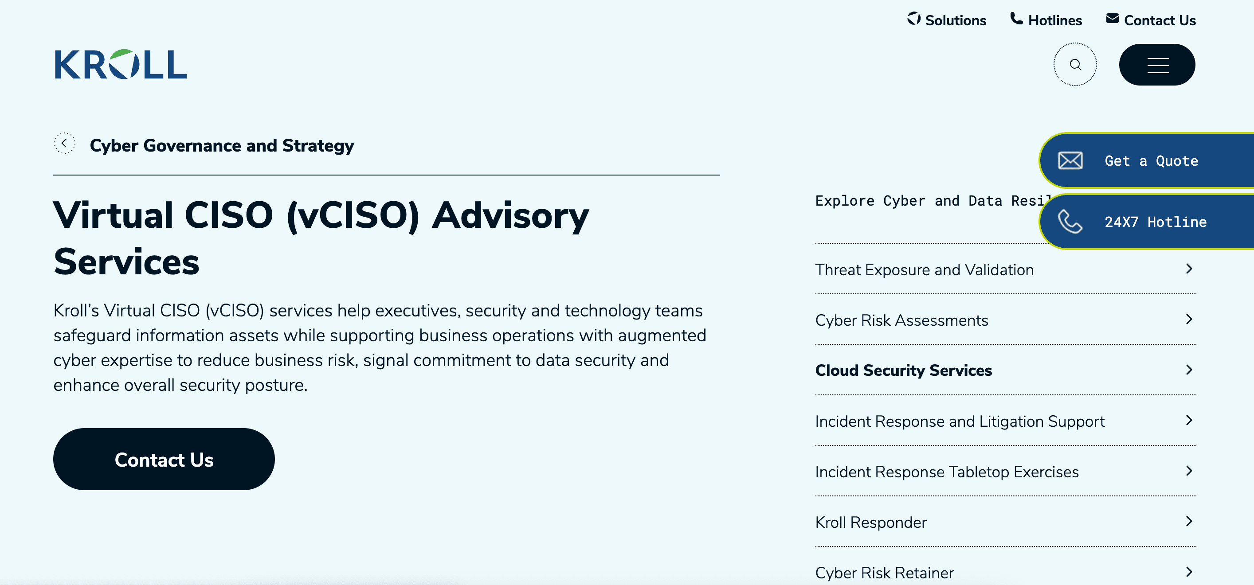This screenshot has height=585, width=1254.
Task: Open Solutions in the top navigation
Action: (x=955, y=20)
